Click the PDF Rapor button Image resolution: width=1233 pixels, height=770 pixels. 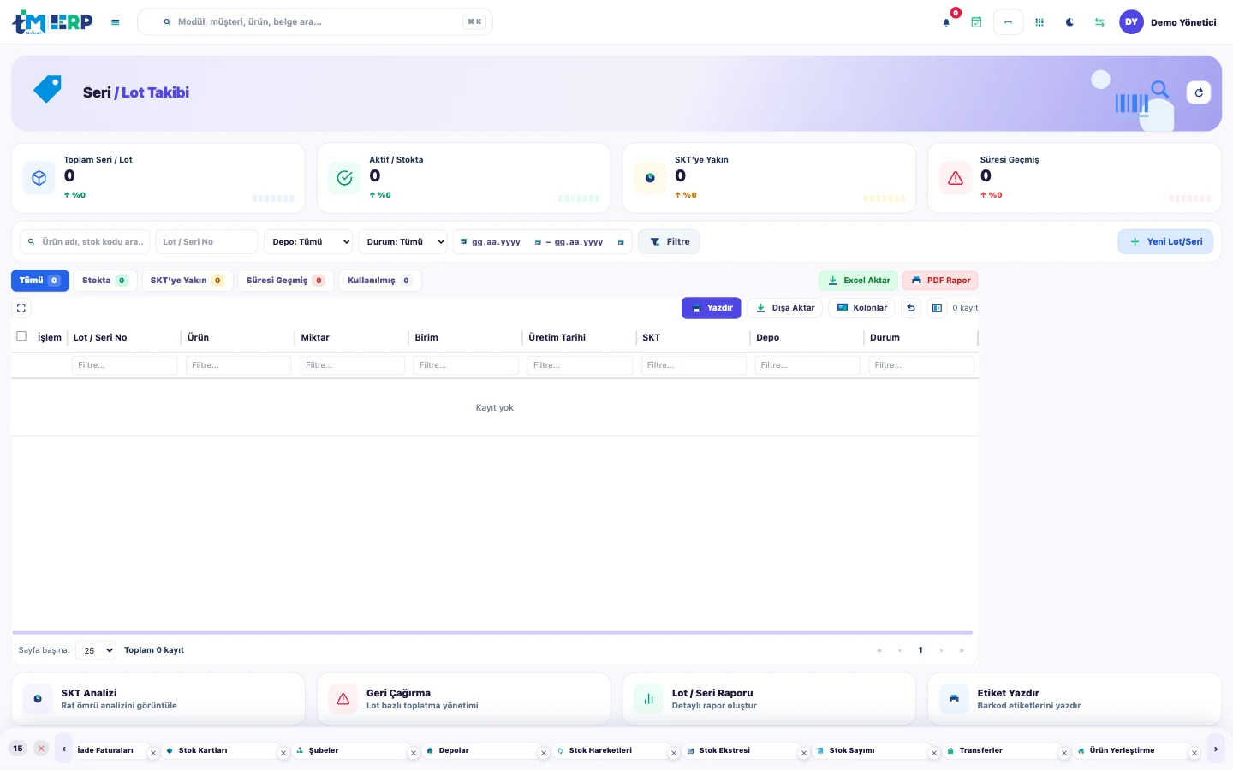pyautogui.click(x=940, y=281)
